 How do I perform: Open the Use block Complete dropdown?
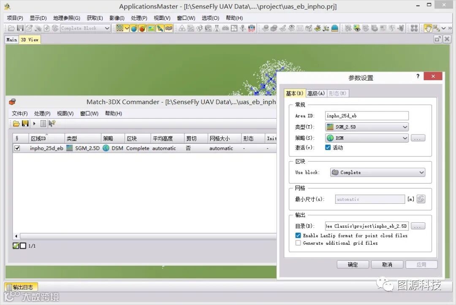click(377, 172)
